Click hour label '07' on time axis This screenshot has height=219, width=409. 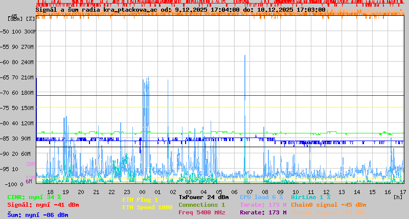coord(249,192)
